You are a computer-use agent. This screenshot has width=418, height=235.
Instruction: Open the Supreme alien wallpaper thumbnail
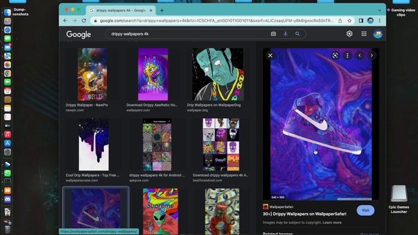(161, 211)
